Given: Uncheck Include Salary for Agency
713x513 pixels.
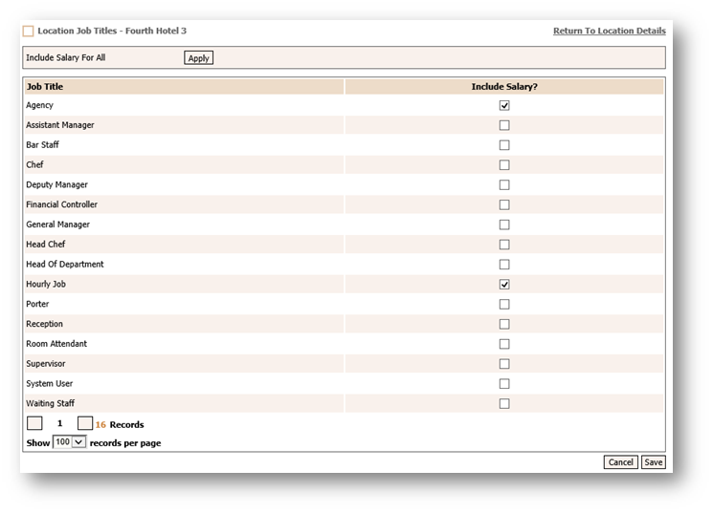Looking at the screenshot, I should (x=504, y=106).
